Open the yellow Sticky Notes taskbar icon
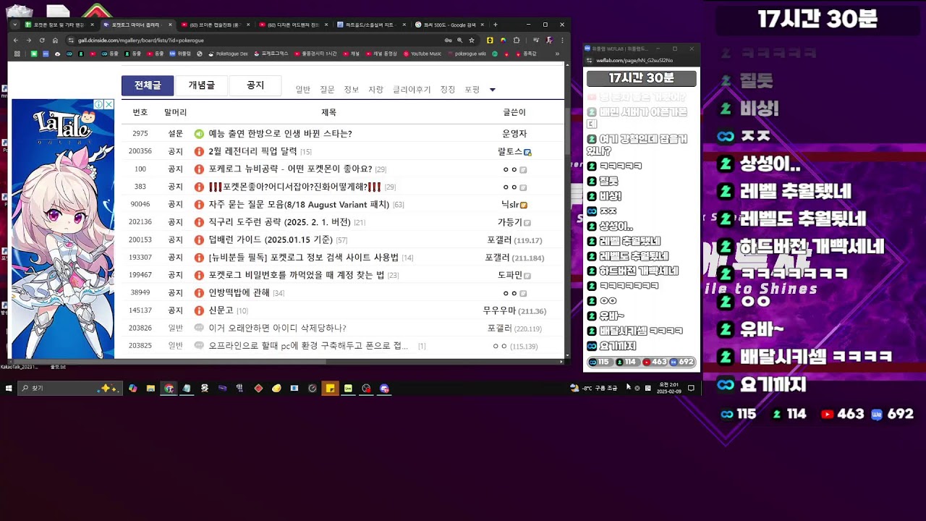926x521 pixels. pyautogui.click(x=330, y=389)
